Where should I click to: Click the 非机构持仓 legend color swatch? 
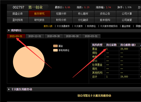click(x=55, y=50)
